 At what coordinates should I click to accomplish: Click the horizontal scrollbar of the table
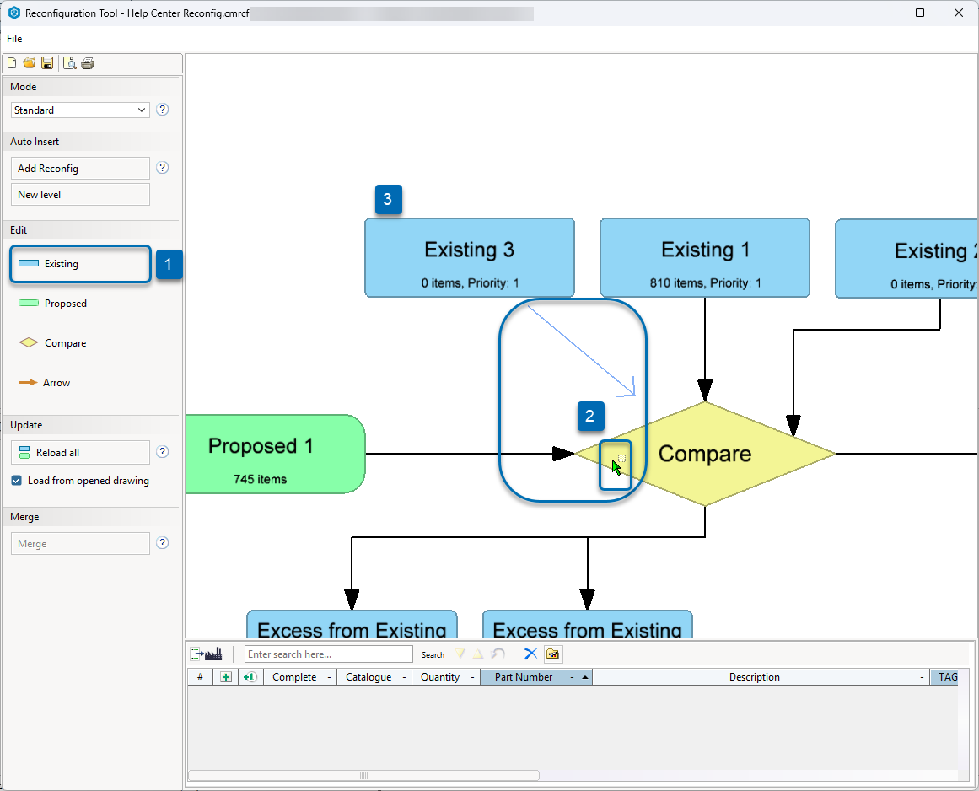pos(363,775)
